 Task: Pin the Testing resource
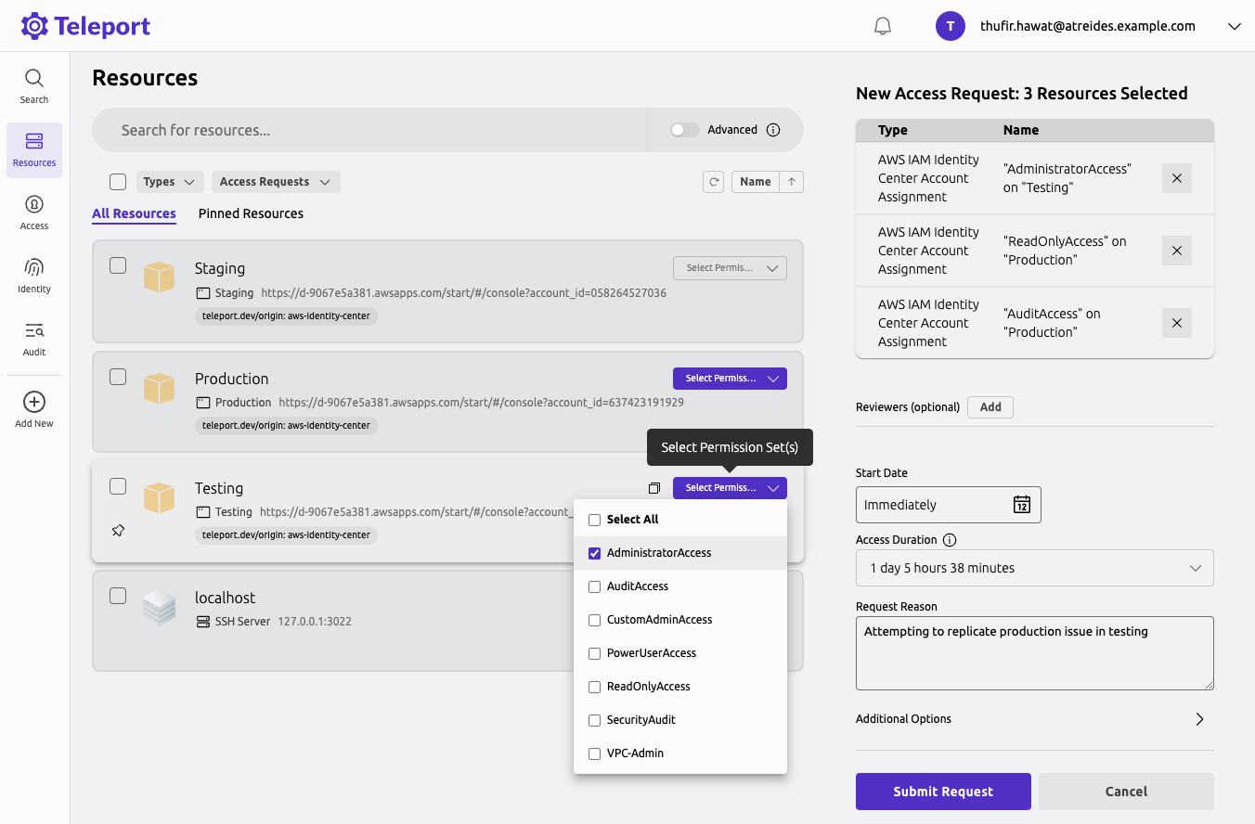118,530
